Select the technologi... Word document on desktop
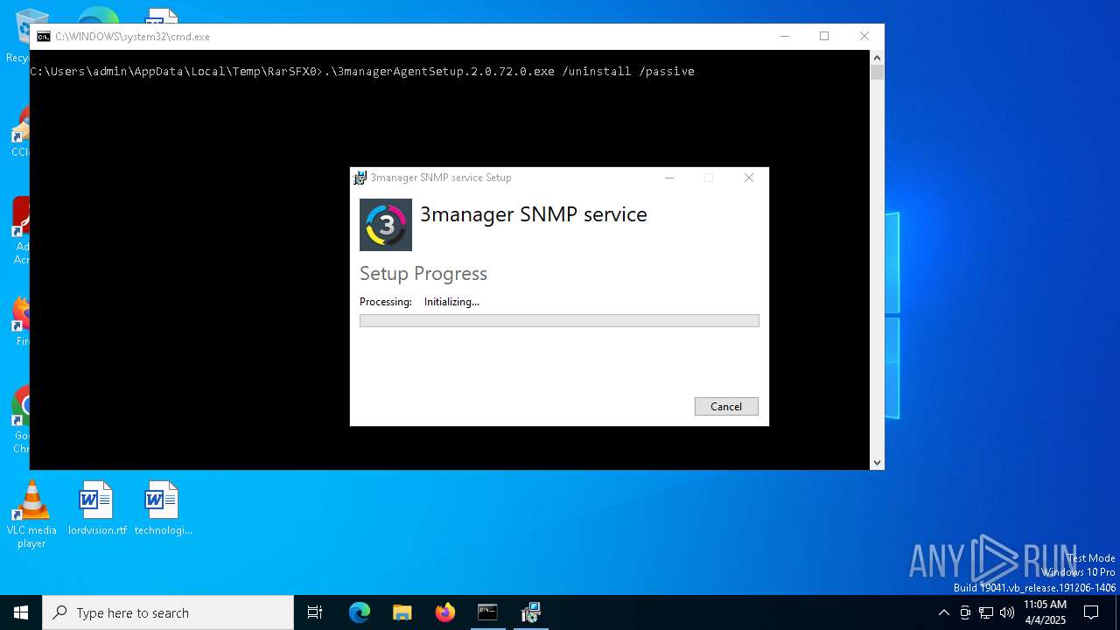 click(x=163, y=508)
